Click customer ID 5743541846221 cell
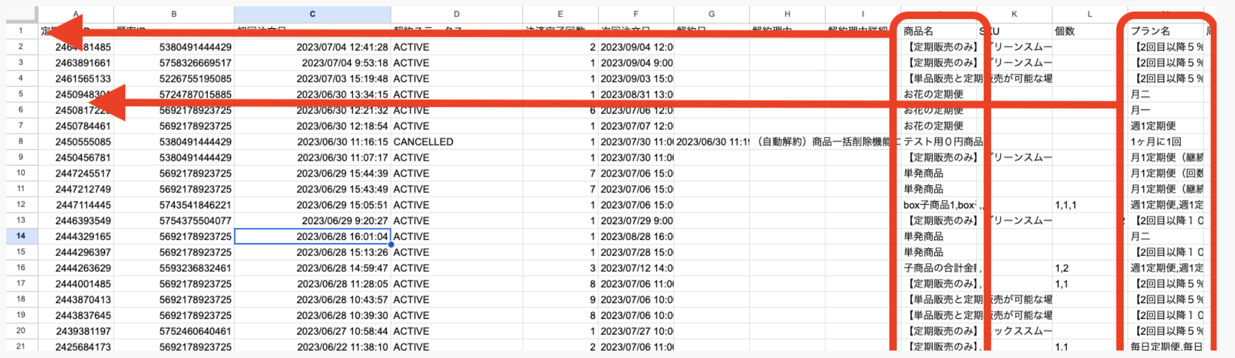Image resolution: width=1235 pixels, height=358 pixels. click(x=174, y=205)
